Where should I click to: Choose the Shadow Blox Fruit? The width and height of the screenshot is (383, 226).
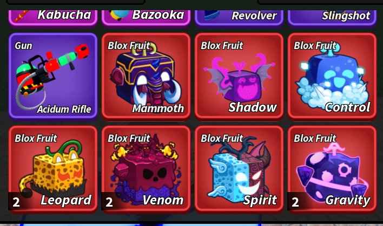pyautogui.click(x=239, y=76)
